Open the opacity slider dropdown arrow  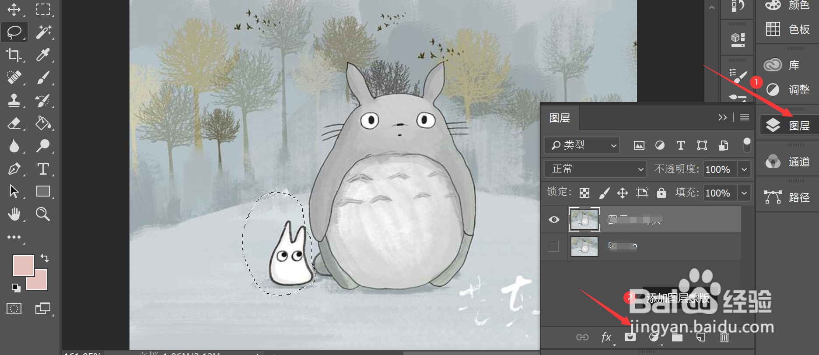744,169
